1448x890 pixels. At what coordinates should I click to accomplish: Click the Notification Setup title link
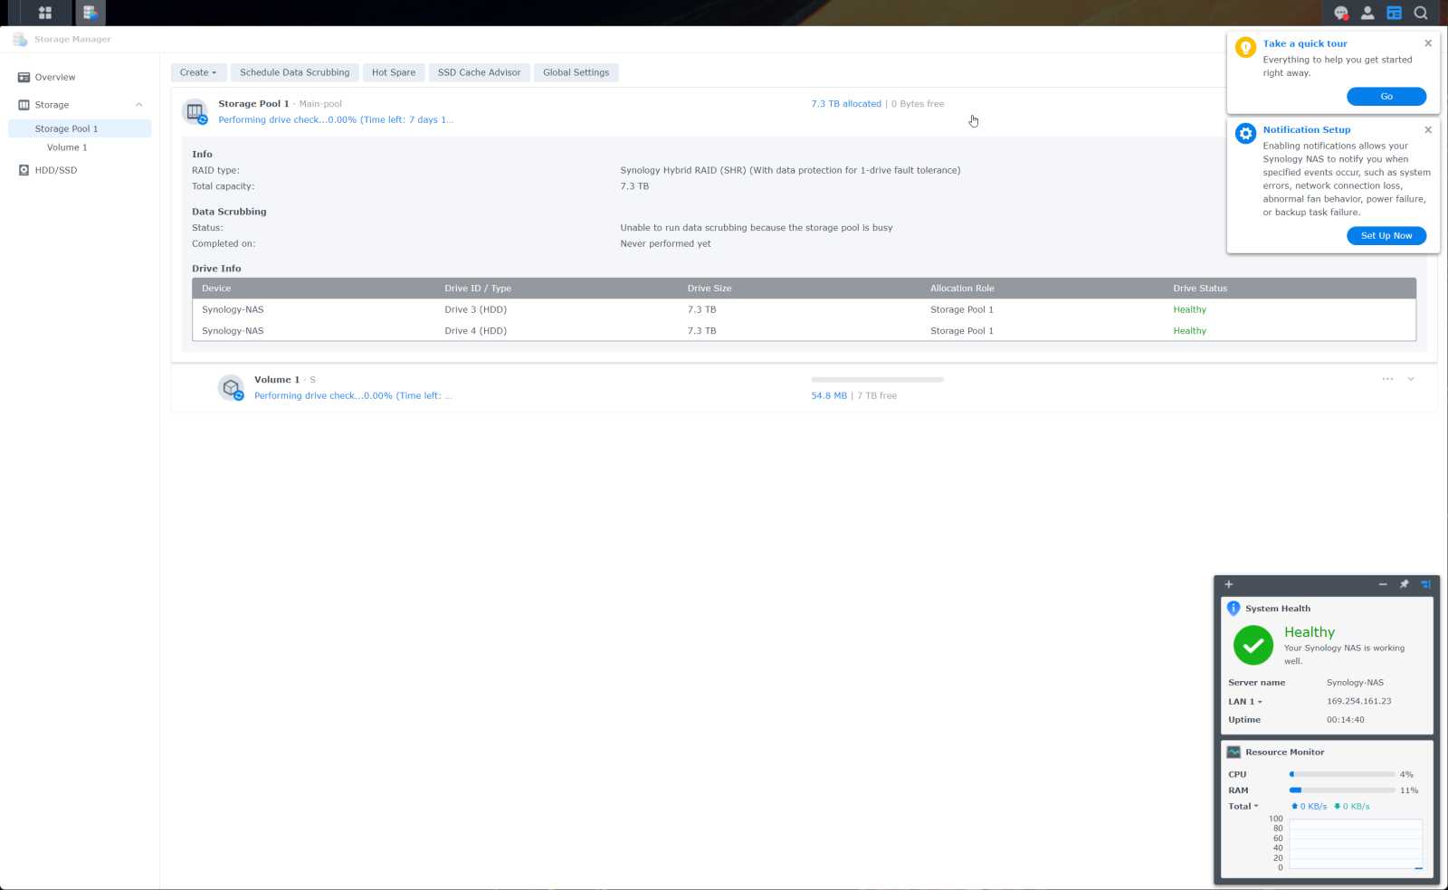tap(1307, 129)
